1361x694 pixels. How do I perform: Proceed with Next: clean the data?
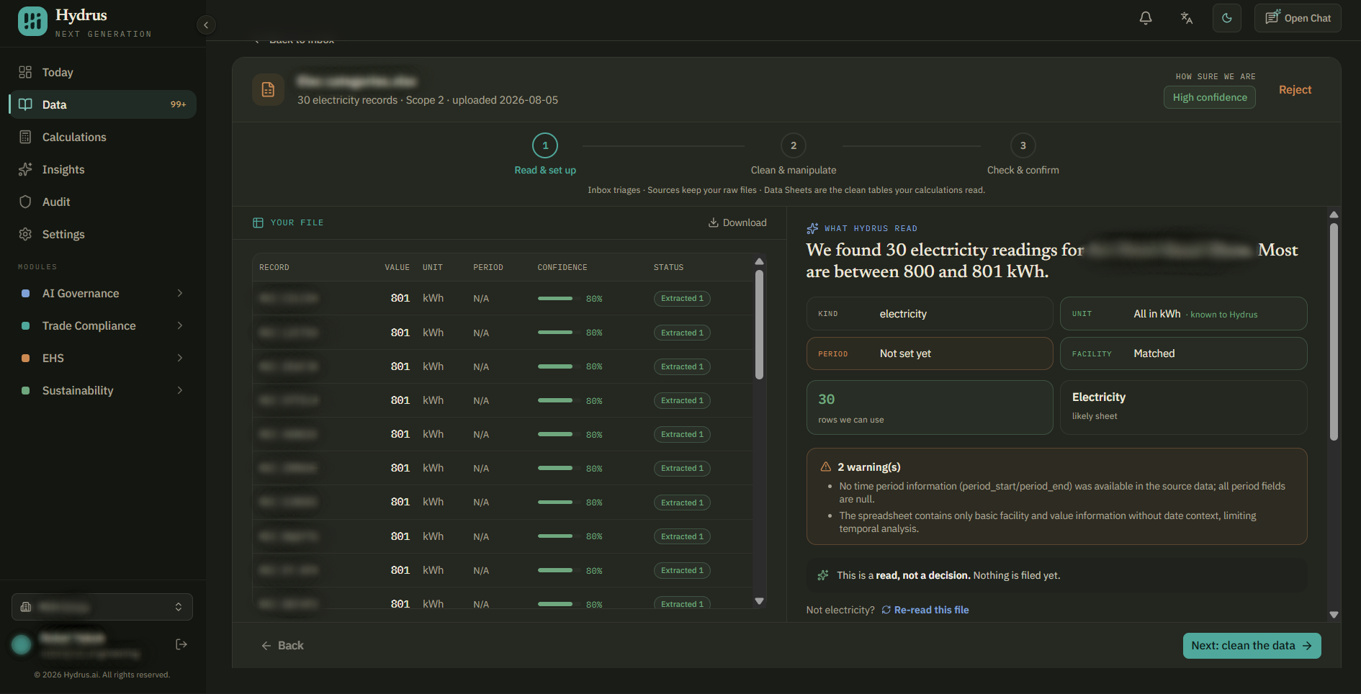point(1252,646)
